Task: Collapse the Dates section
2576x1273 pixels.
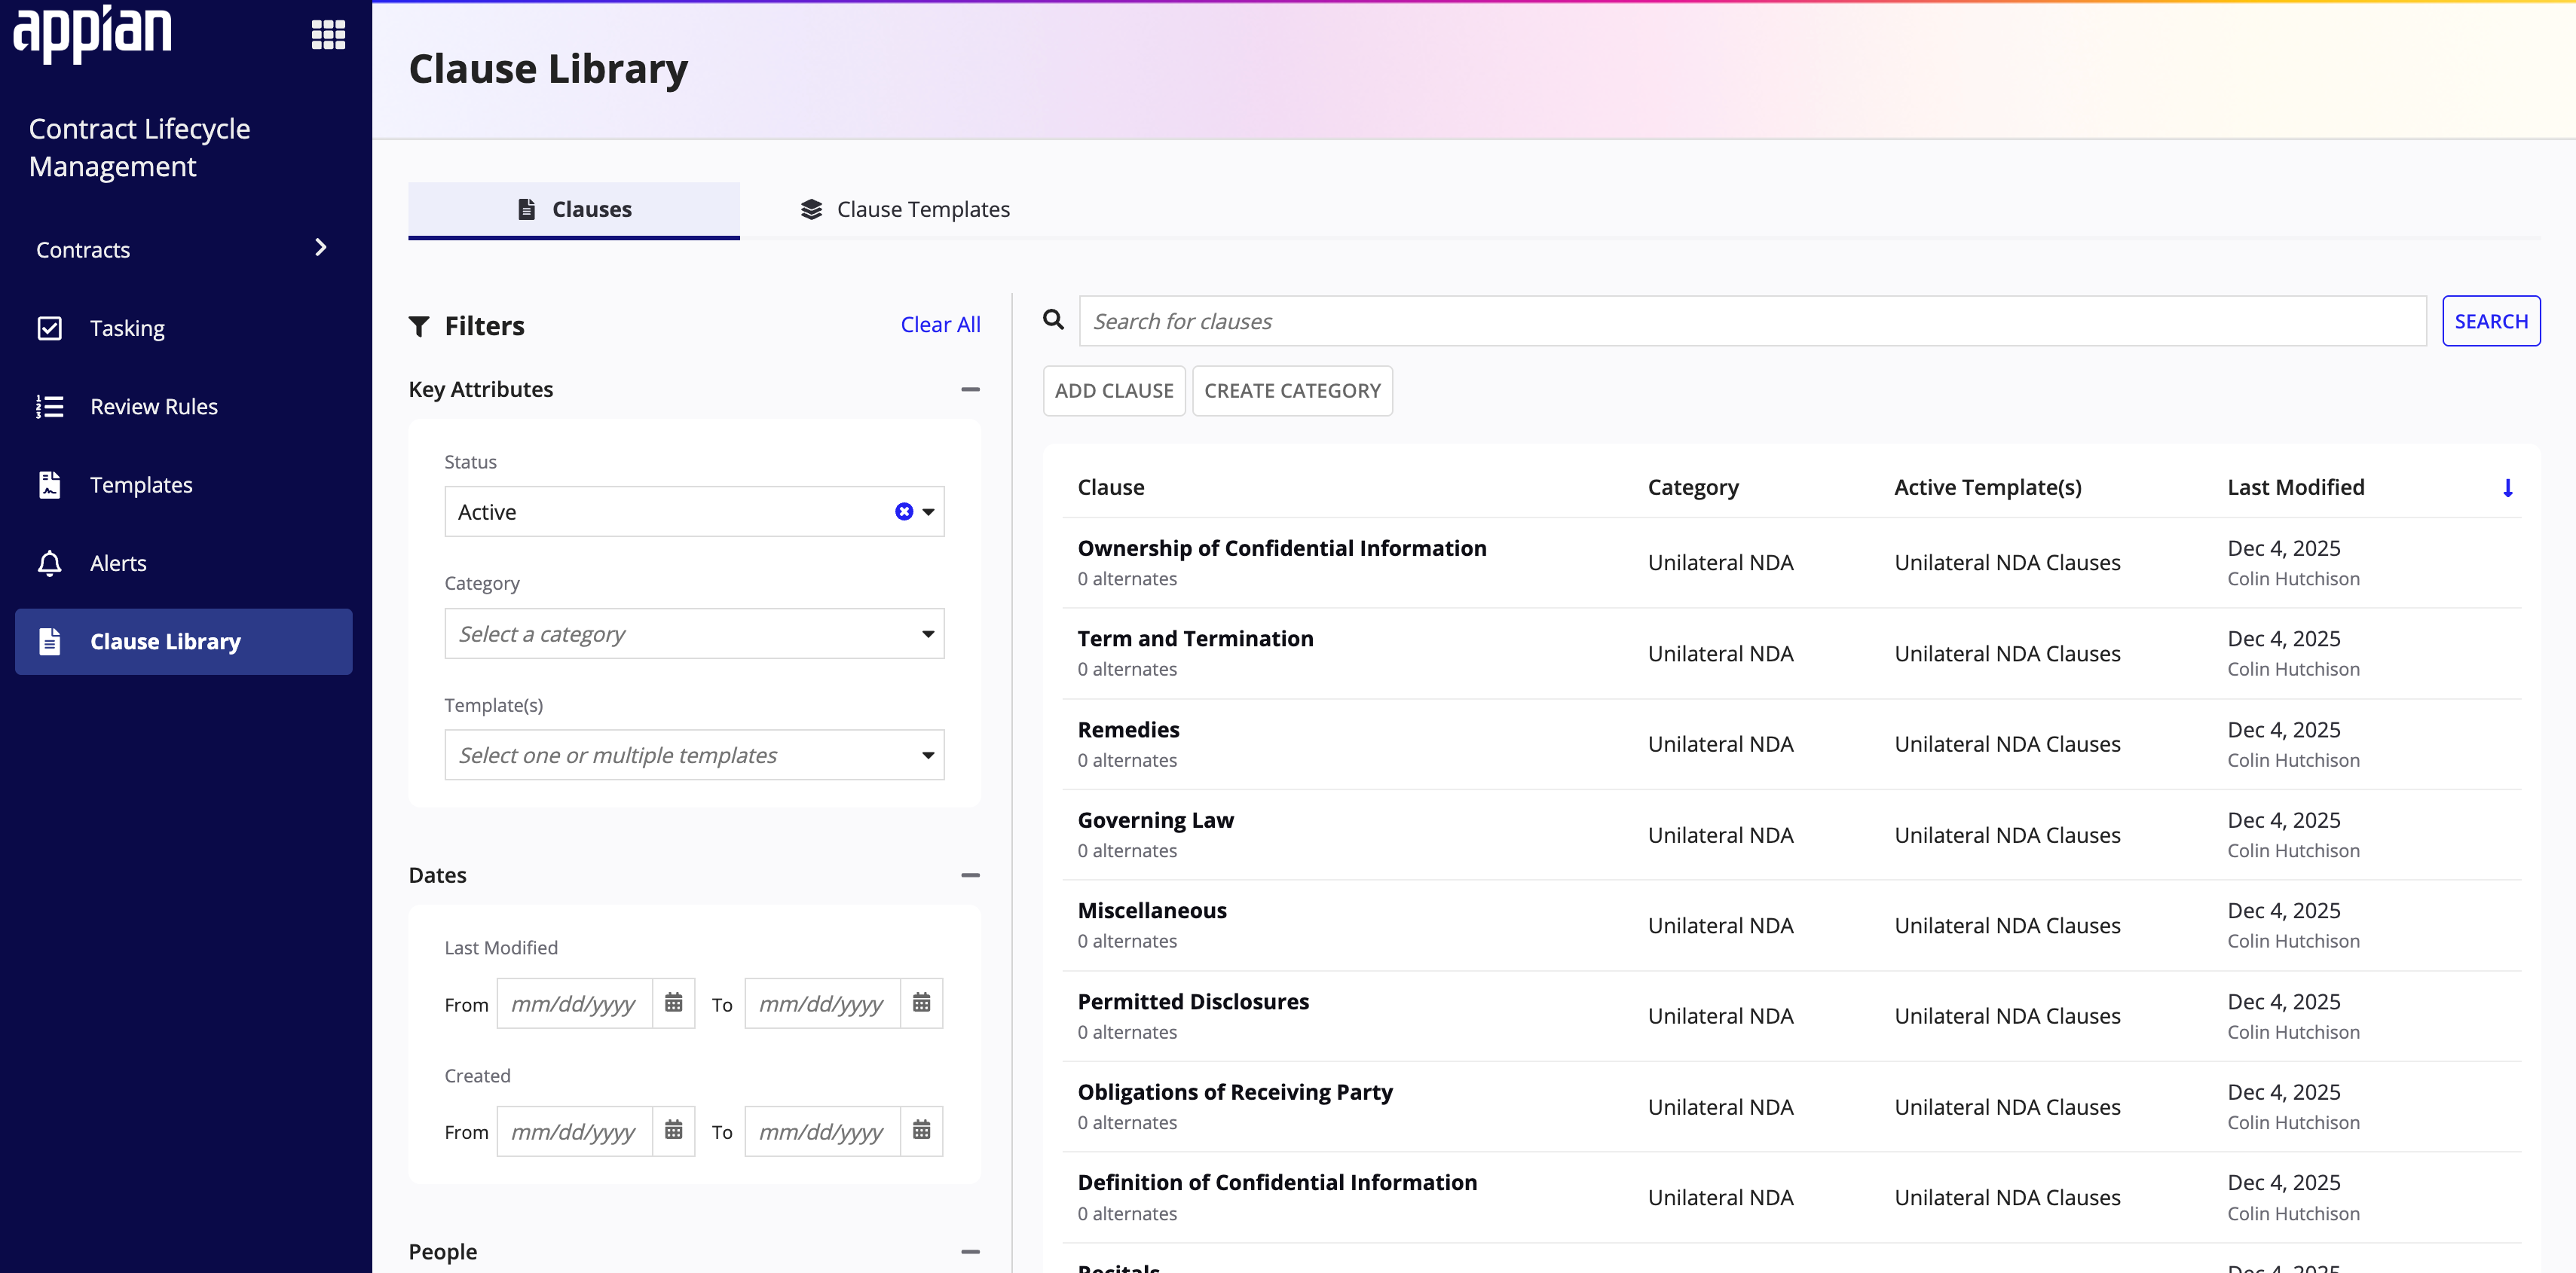Action: 969,875
